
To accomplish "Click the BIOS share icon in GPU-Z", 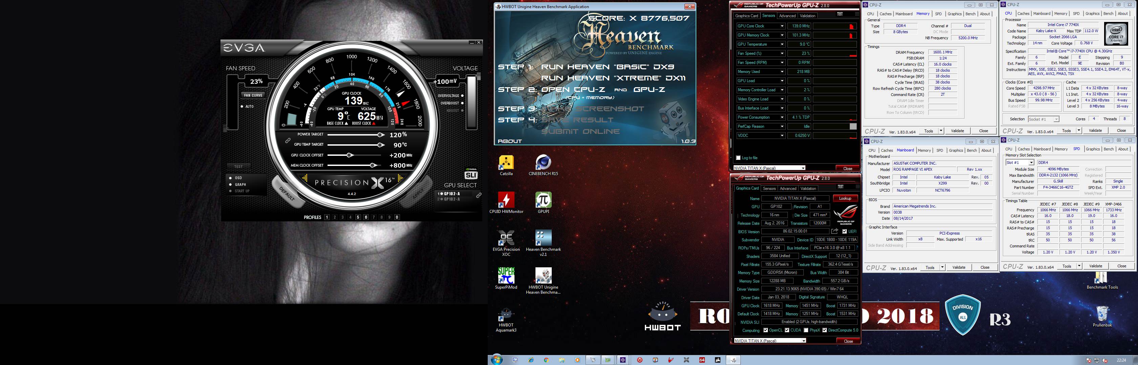I will (835, 231).
